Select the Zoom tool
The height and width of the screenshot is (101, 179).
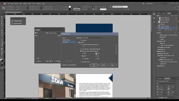point(2,56)
